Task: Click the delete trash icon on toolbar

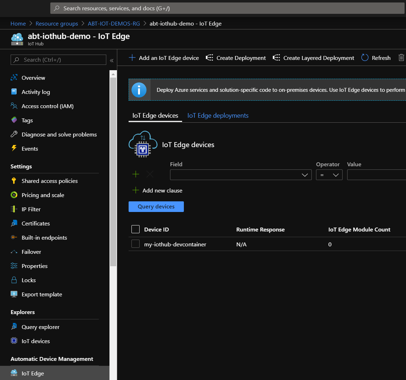Action: [401, 57]
